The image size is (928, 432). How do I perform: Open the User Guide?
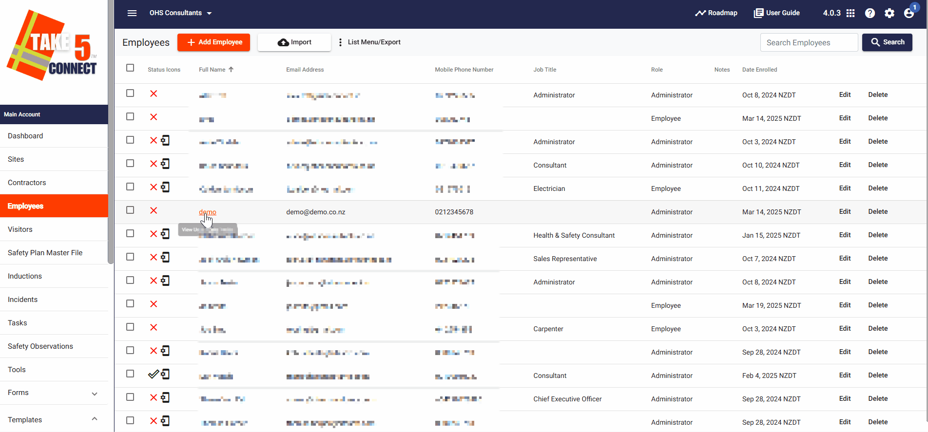pos(777,13)
